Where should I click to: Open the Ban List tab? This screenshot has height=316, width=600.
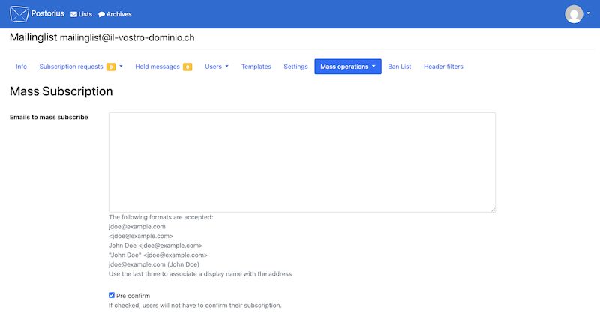(x=400, y=67)
